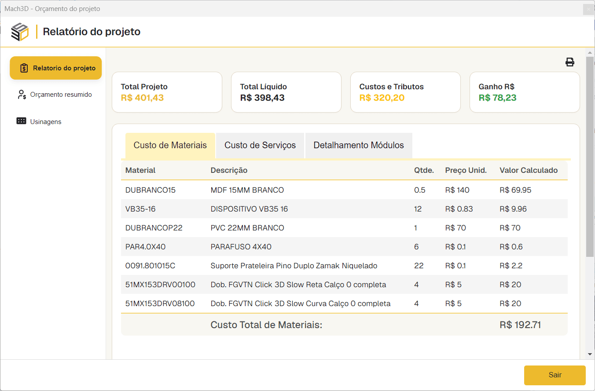Click the Custo Total de Materiais label

pos(267,325)
